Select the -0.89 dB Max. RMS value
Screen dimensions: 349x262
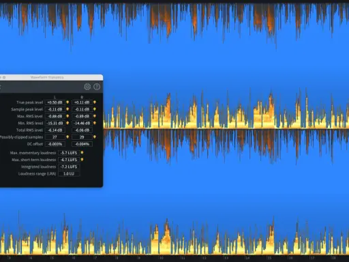[x=82, y=116]
